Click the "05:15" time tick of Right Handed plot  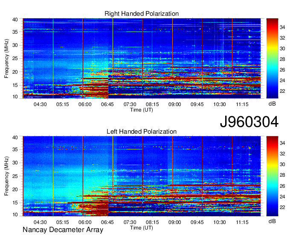(63, 104)
